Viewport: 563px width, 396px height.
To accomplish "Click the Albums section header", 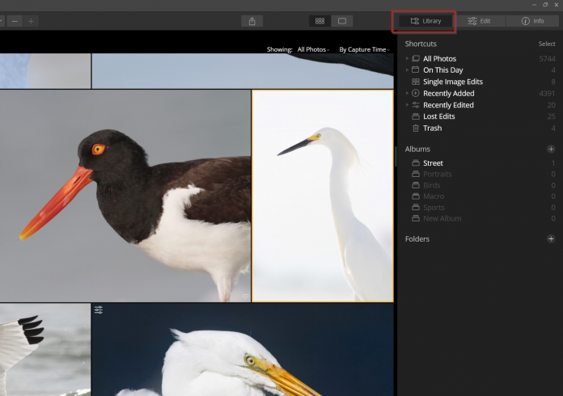I will point(417,149).
